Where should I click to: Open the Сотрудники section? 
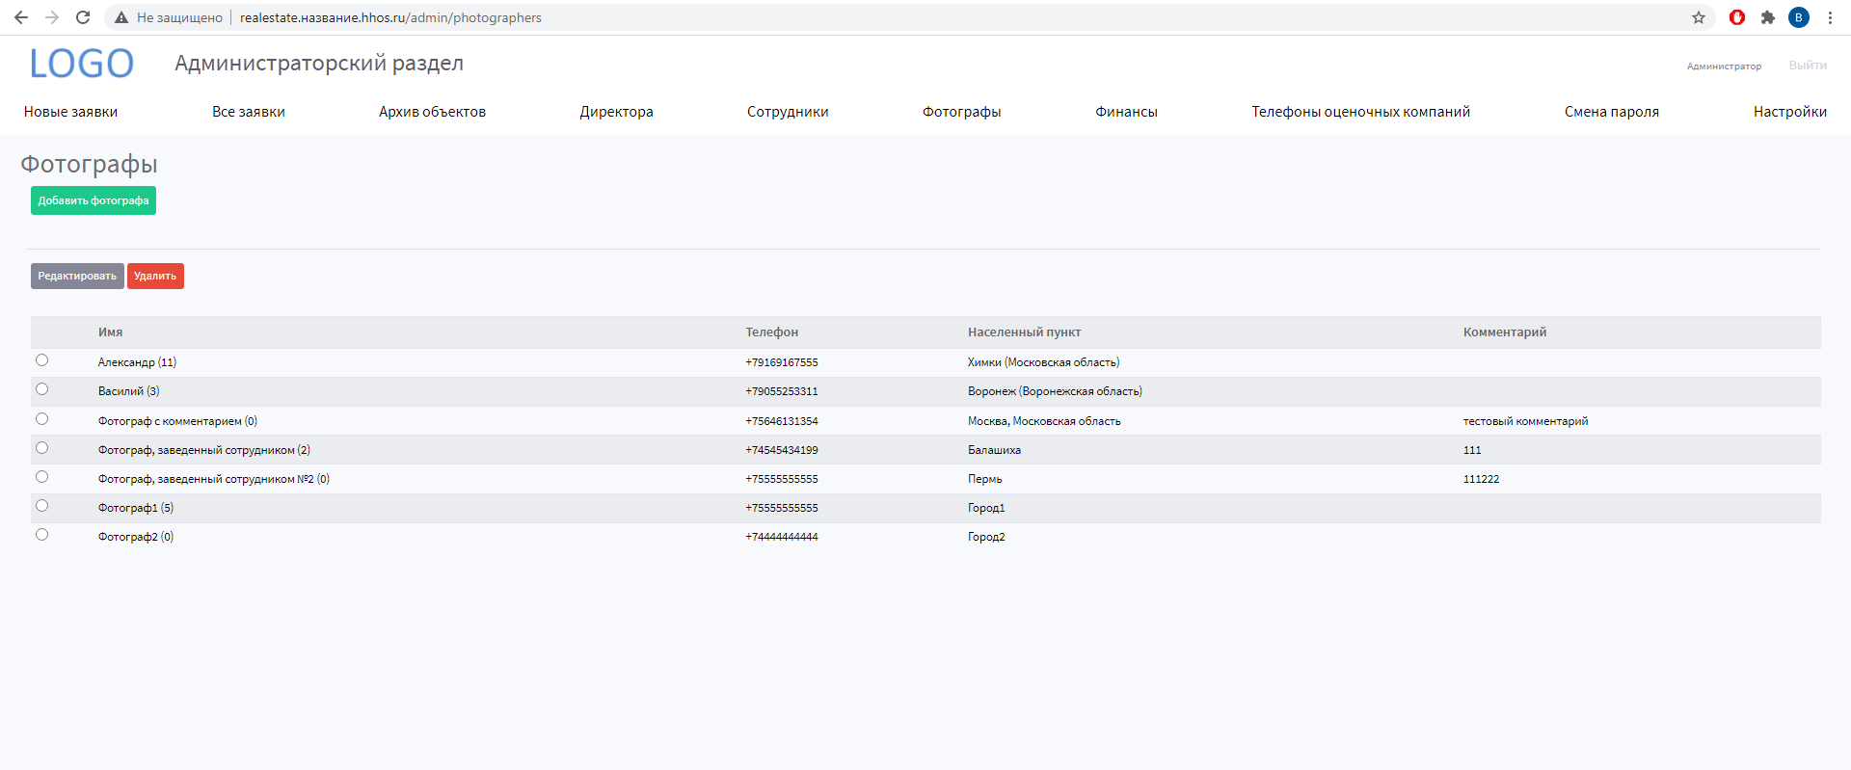point(788,112)
